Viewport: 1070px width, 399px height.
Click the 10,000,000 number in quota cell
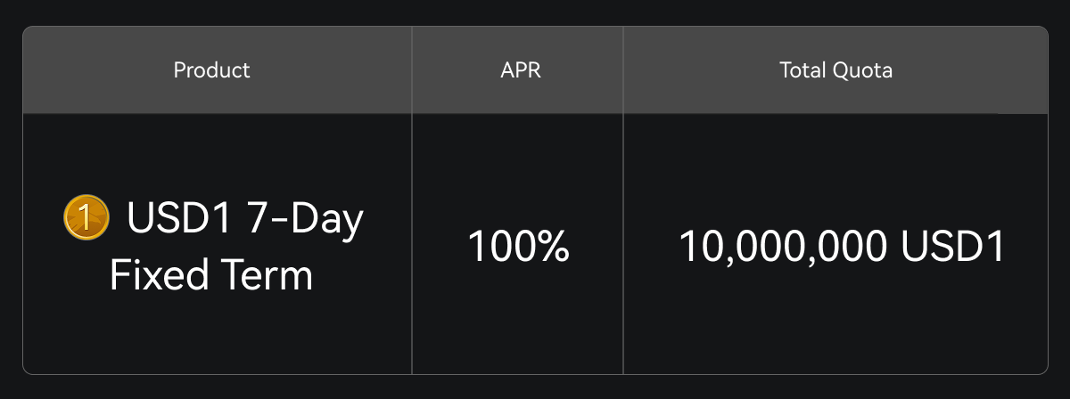point(782,246)
